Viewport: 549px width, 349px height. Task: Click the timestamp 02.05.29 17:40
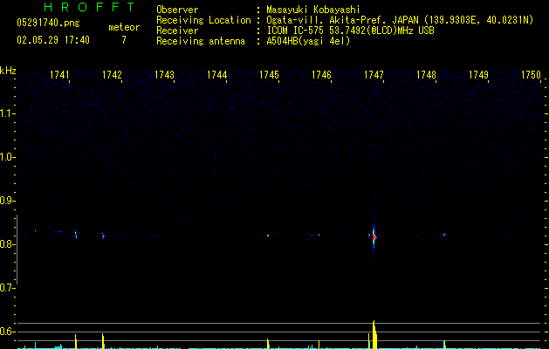tap(53, 40)
